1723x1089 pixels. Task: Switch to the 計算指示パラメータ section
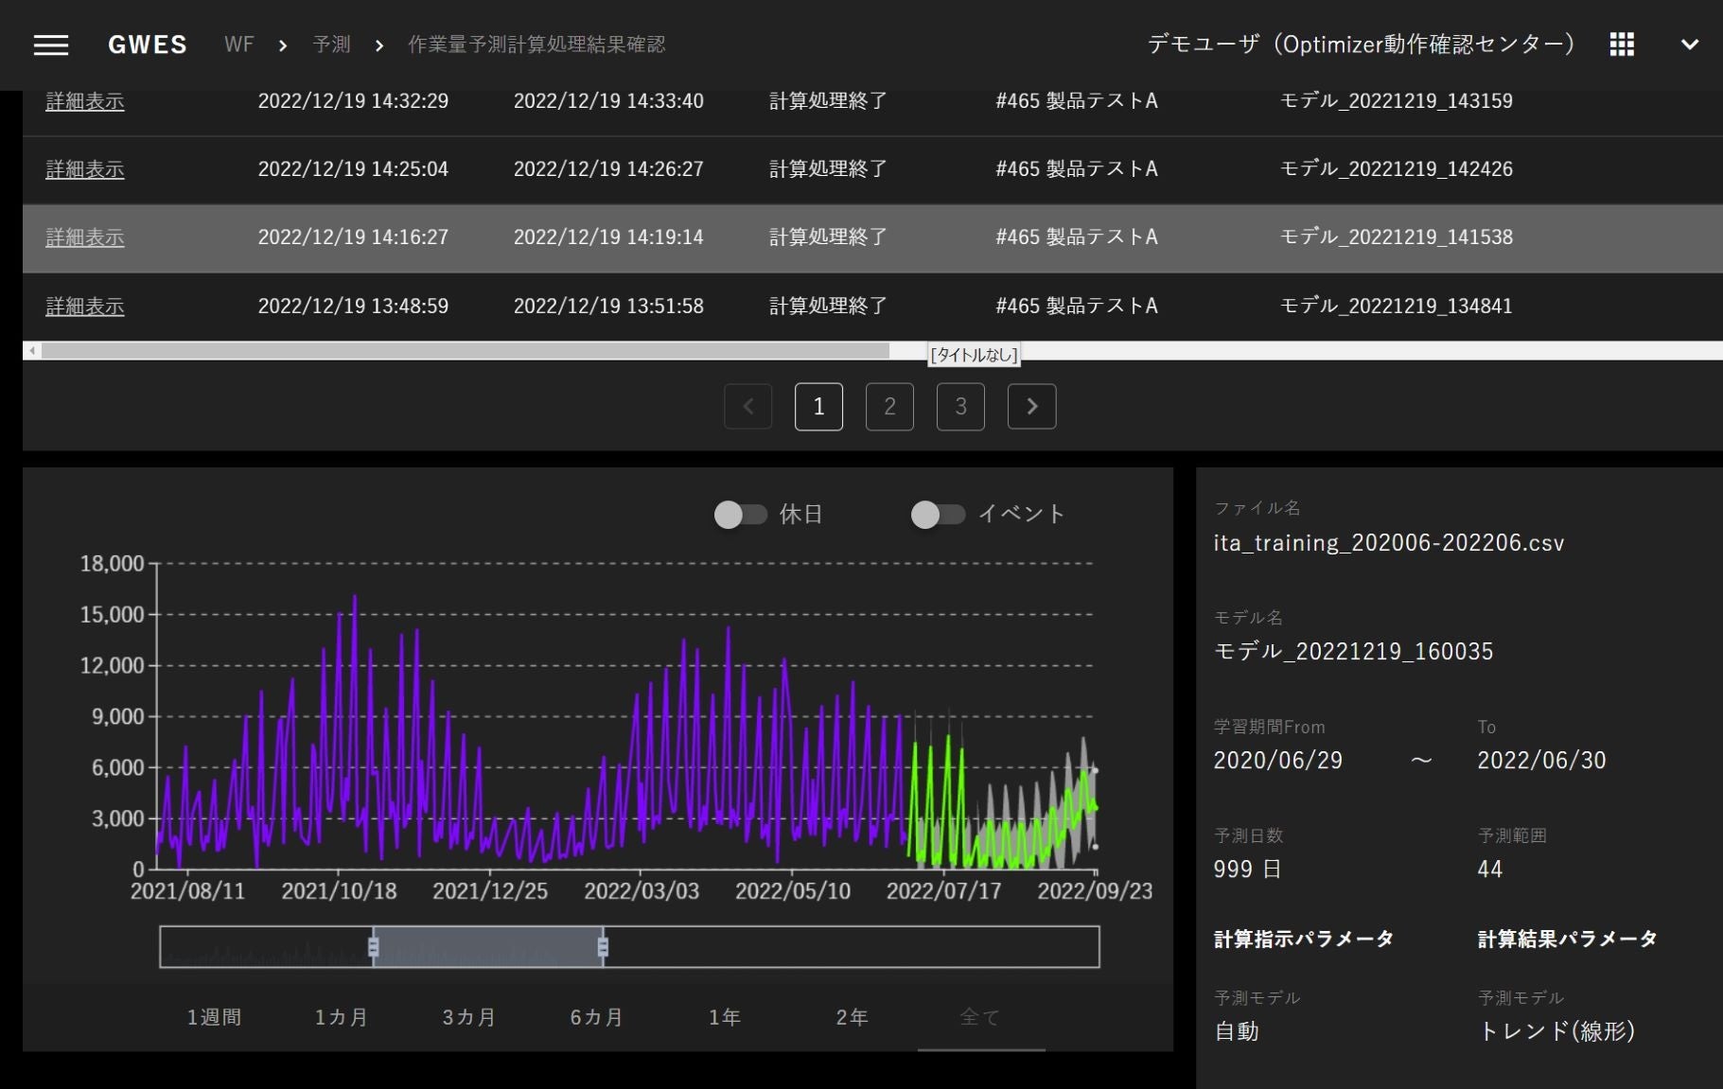coord(1304,939)
